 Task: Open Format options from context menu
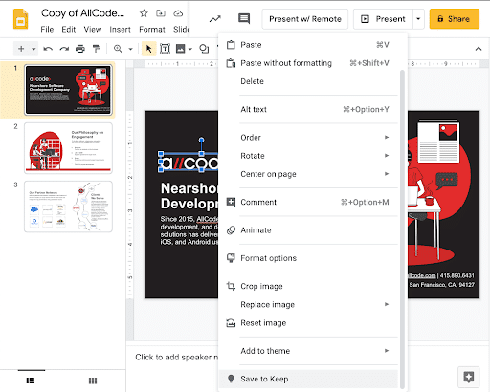tap(308, 258)
